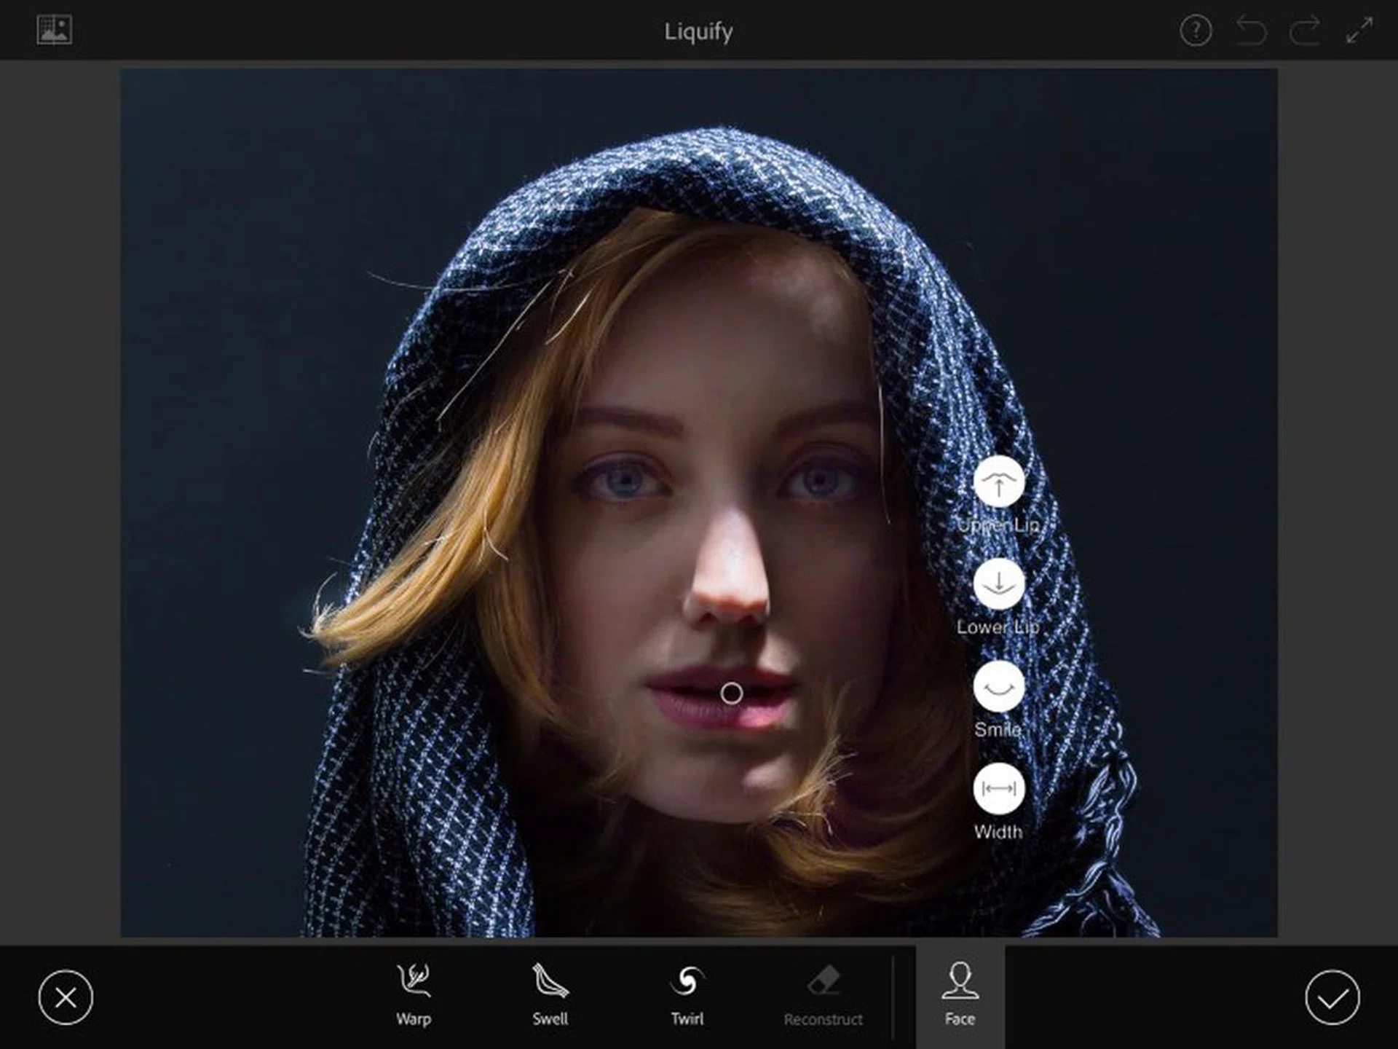
Task: Toggle original image preview icon at top left
Action: tap(55, 30)
